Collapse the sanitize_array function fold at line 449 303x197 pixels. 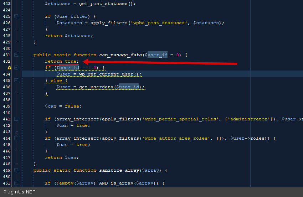[16, 170]
